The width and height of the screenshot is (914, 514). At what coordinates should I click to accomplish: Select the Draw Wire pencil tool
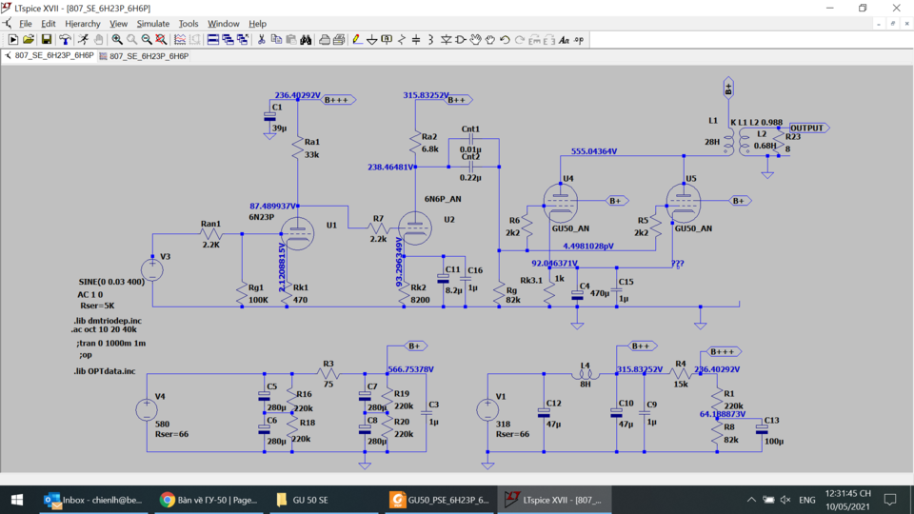357,40
